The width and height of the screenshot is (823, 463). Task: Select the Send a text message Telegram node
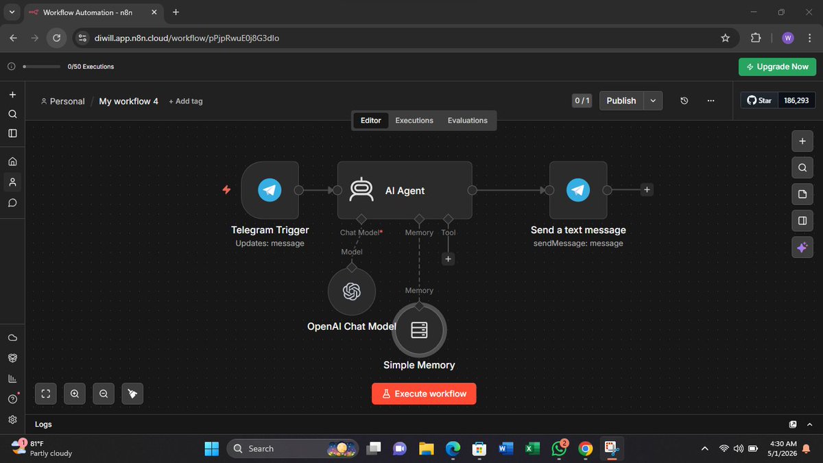point(578,190)
